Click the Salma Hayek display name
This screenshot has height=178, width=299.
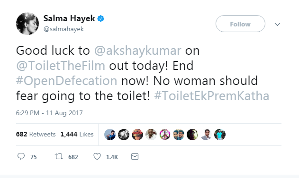click(x=69, y=18)
